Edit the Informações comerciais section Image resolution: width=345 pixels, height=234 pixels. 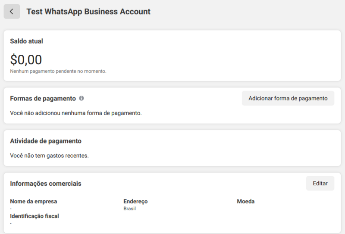[x=320, y=184]
